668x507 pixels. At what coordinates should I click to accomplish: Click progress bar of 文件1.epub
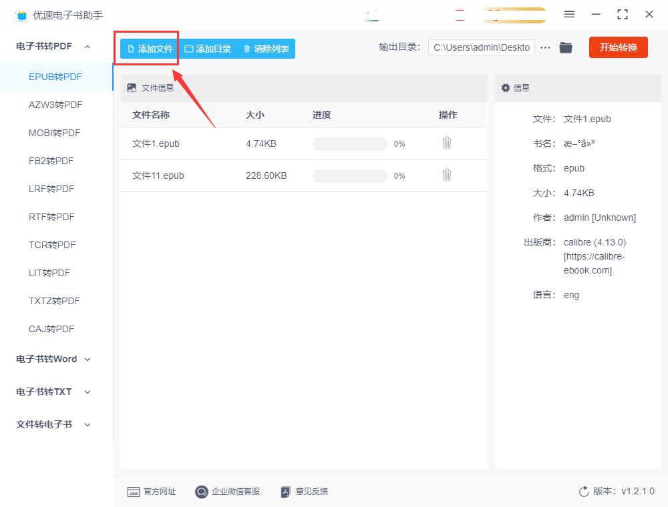click(350, 144)
